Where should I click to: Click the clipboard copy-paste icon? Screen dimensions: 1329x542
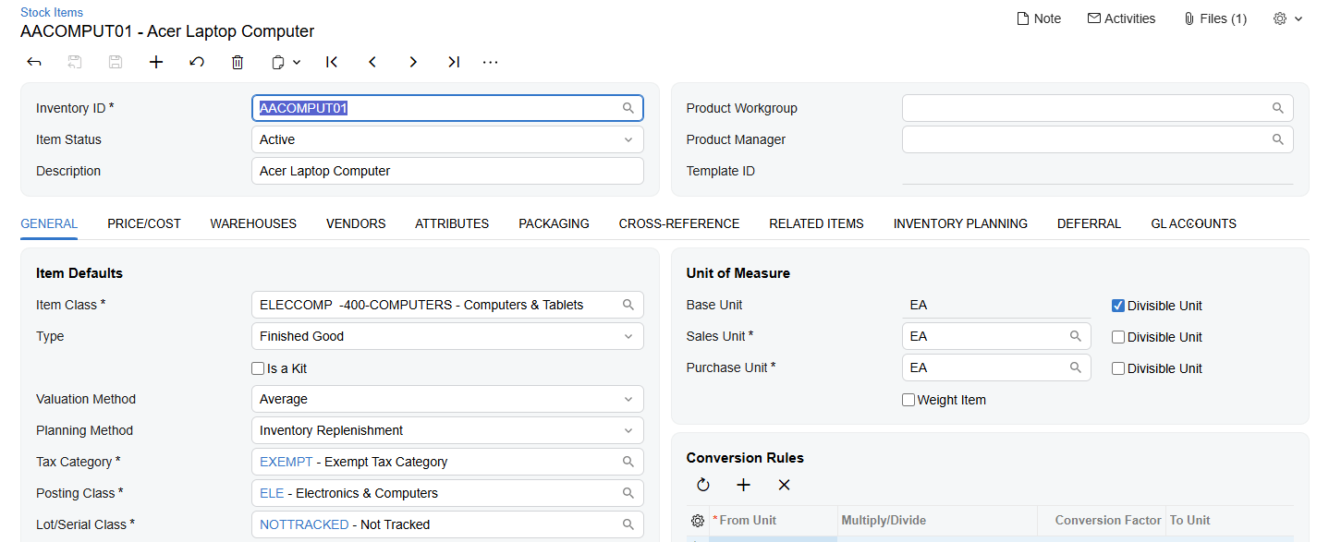[x=278, y=62]
